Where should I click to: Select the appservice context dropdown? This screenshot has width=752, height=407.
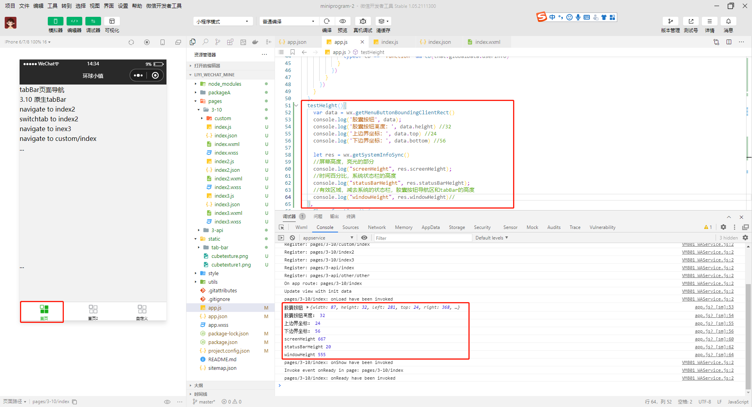328,238
